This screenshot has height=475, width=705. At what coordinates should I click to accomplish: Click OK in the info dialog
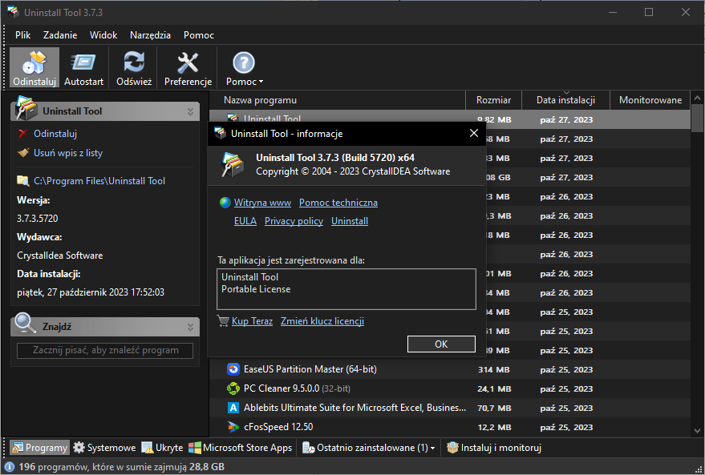[441, 344]
